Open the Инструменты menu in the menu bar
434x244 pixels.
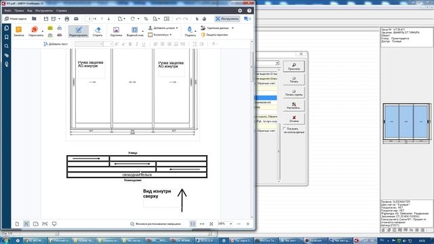(43, 11)
